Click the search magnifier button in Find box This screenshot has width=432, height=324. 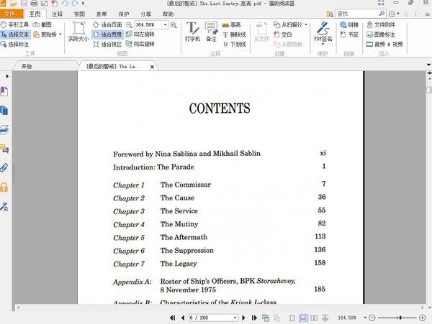click(x=382, y=14)
